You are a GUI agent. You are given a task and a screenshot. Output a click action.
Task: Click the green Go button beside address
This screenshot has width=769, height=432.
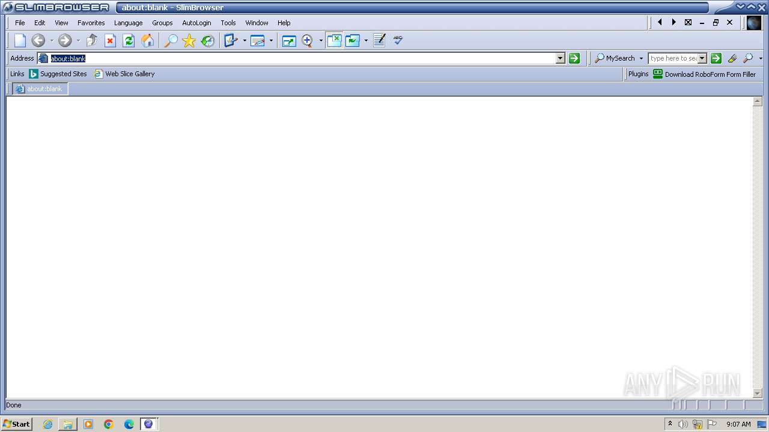(x=574, y=58)
